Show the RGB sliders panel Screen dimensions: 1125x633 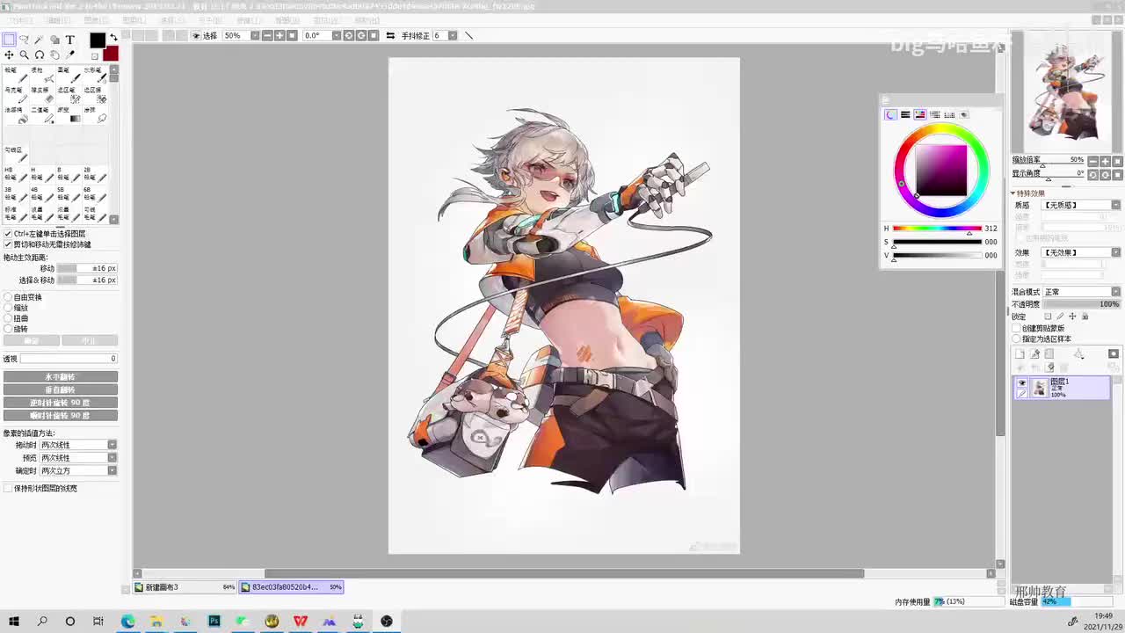point(905,115)
